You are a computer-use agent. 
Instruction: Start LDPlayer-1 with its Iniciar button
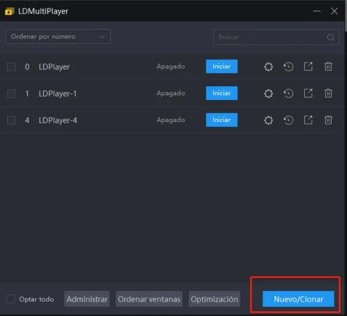tap(222, 93)
